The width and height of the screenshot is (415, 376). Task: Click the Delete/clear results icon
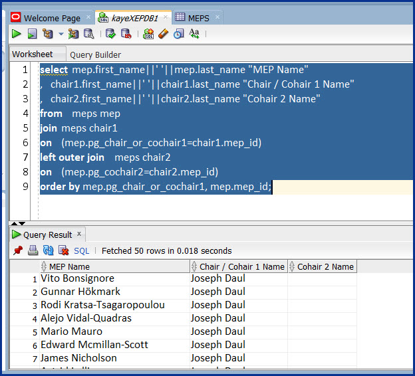[x=64, y=250]
